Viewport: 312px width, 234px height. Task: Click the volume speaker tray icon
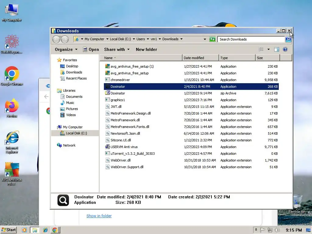277,230
